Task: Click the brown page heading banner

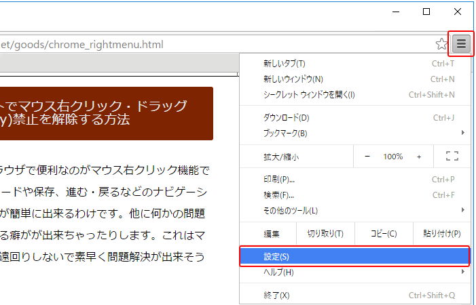Action: 106,113
